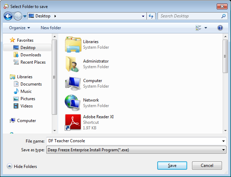Open the File name history dropdown arrow

coord(223,141)
